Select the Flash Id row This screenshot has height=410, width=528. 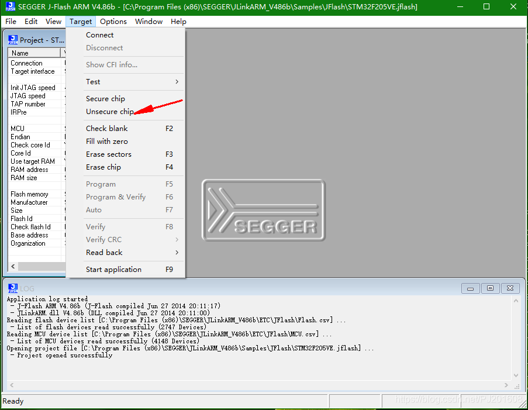point(37,219)
